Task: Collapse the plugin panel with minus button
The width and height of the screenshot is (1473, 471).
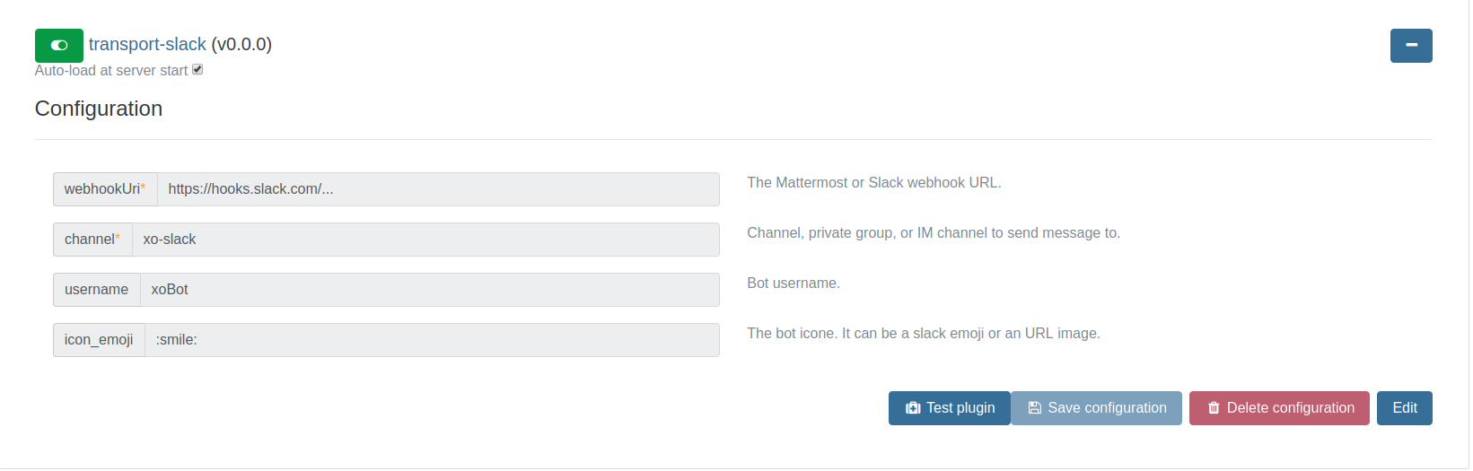Action: click(x=1410, y=46)
